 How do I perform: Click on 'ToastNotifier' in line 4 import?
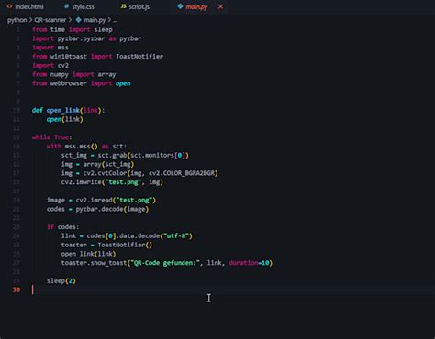tap(139, 57)
